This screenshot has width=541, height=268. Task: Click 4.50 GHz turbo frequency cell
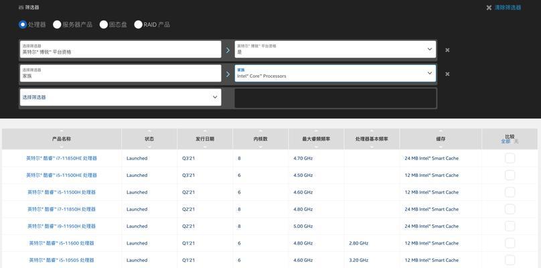pos(303,175)
